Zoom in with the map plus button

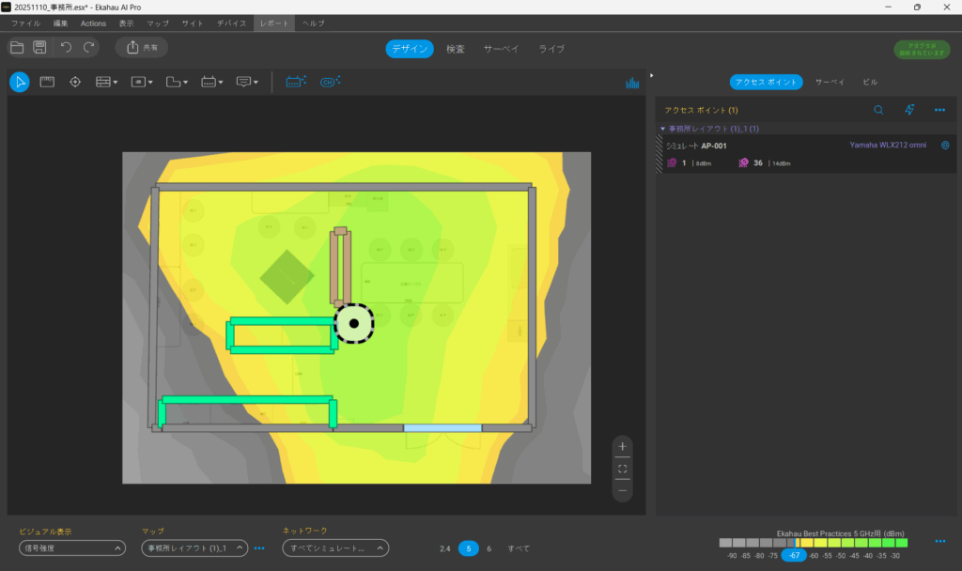coord(622,446)
